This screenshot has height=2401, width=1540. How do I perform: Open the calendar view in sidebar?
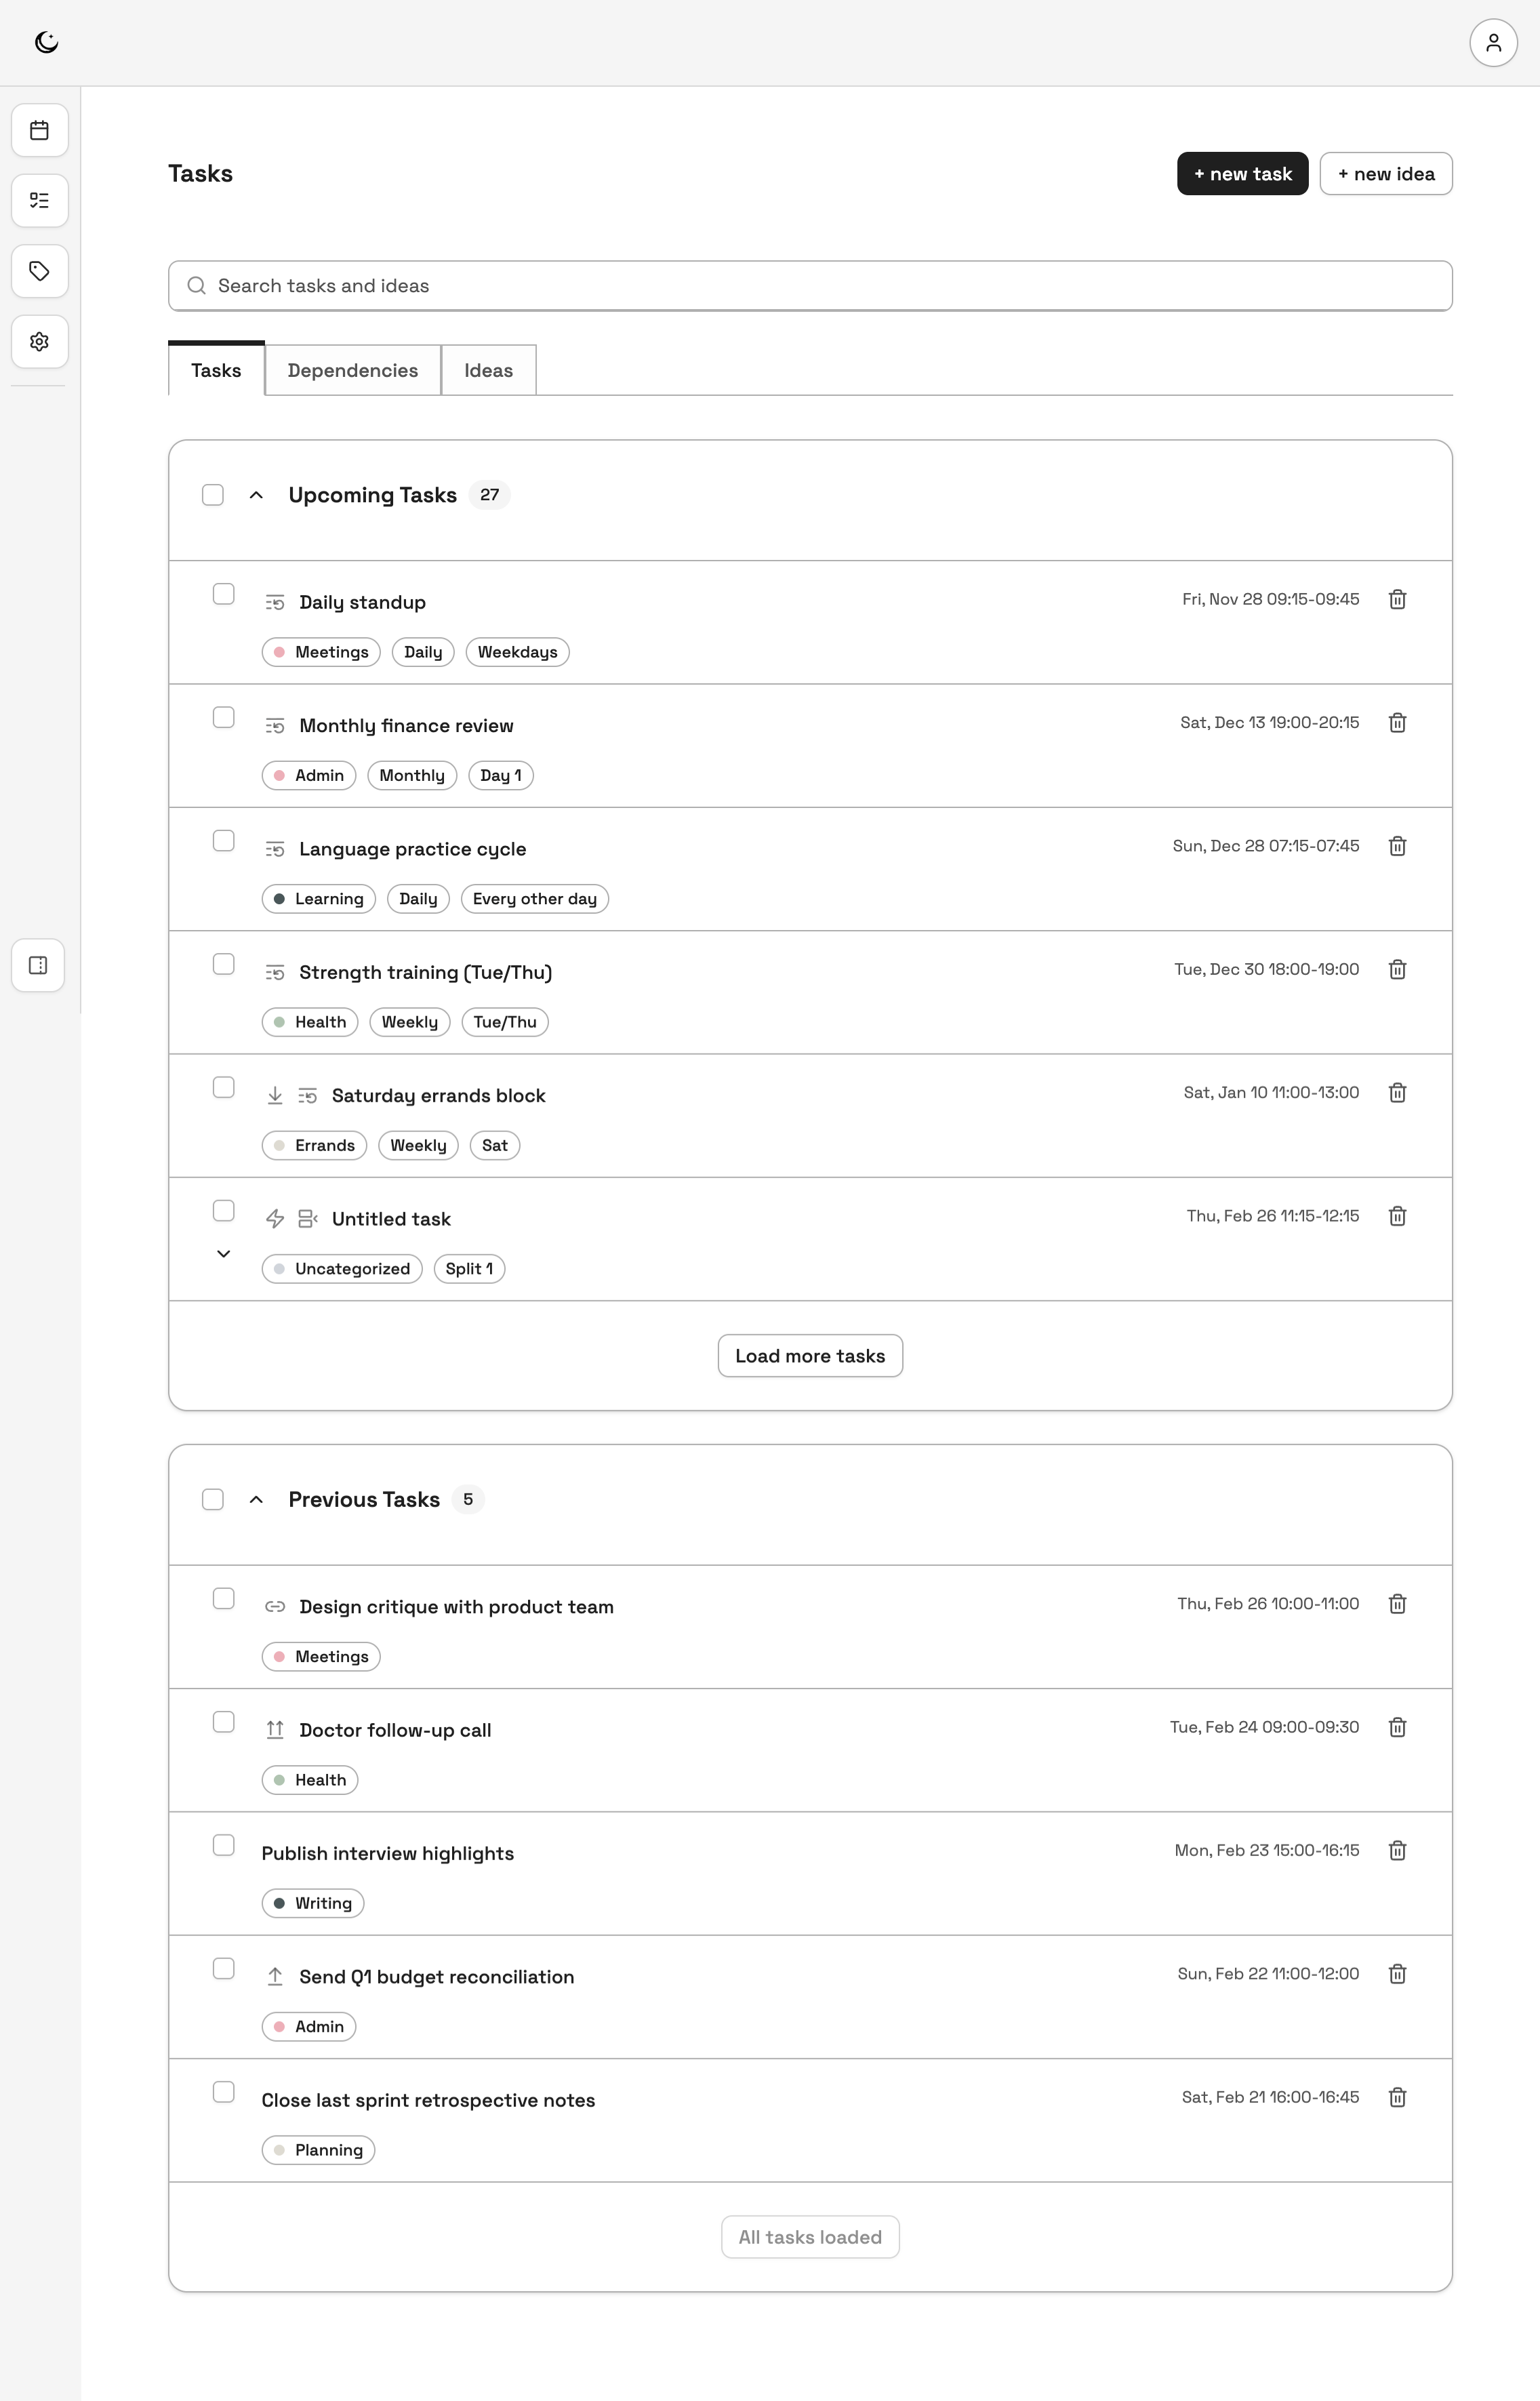pyautogui.click(x=40, y=130)
